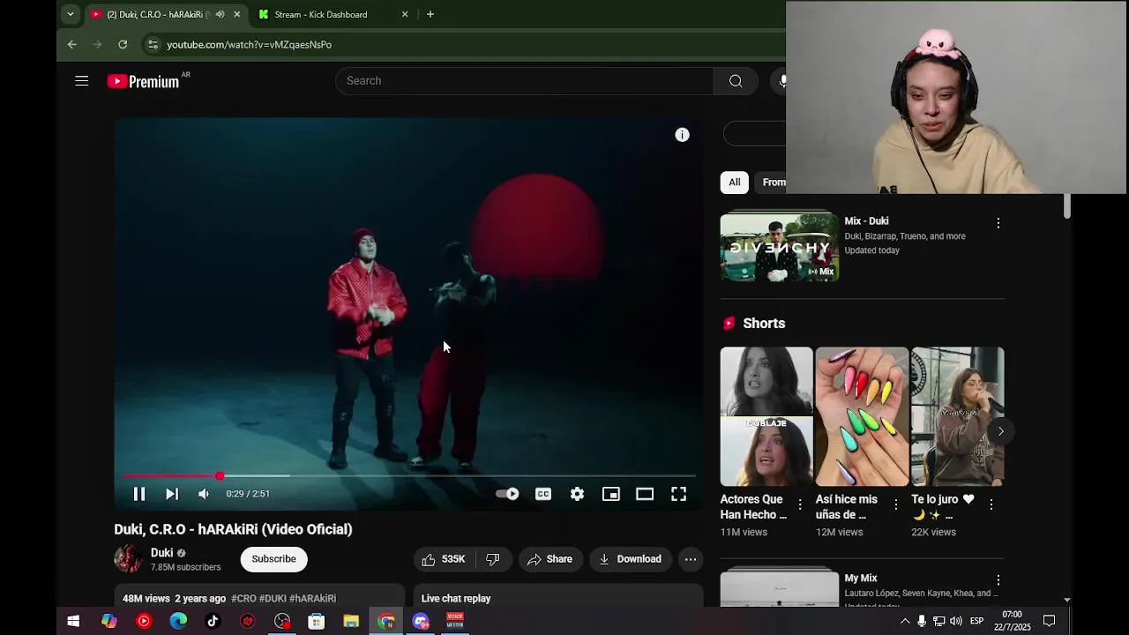The height and width of the screenshot is (635, 1129).
Task: Click the red progress bar scrubber
Action: pyautogui.click(x=220, y=476)
